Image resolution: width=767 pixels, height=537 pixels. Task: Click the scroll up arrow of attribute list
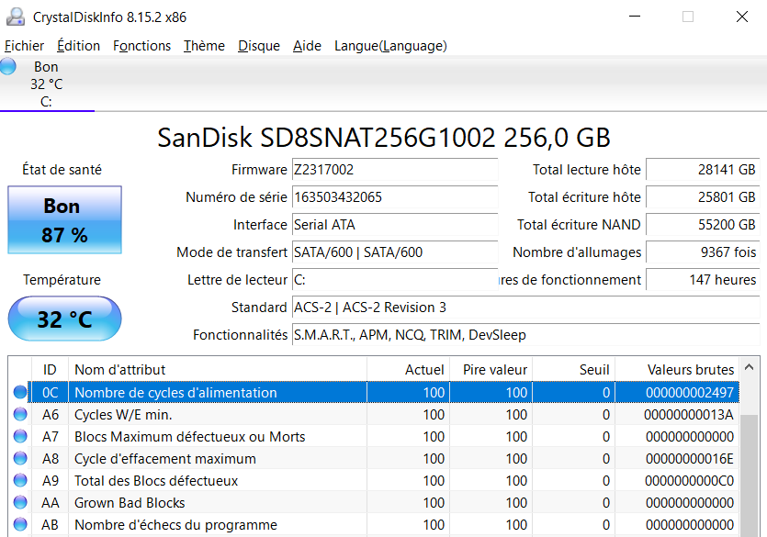click(x=750, y=367)
